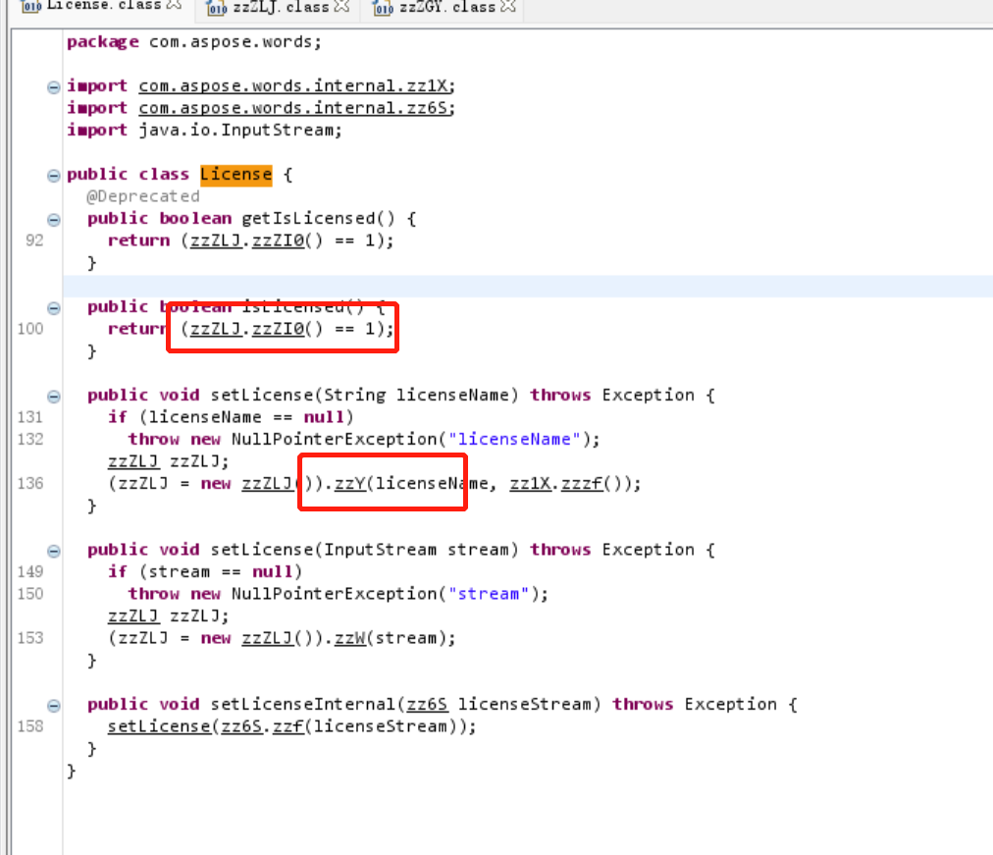Follow the zzZI0 call on line 92

click(x=278, y=240)
